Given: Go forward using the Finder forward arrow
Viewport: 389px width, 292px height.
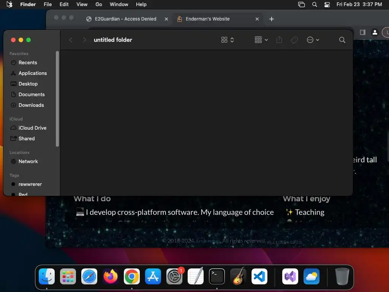Looking at the screenshot, I should (85, 40).
